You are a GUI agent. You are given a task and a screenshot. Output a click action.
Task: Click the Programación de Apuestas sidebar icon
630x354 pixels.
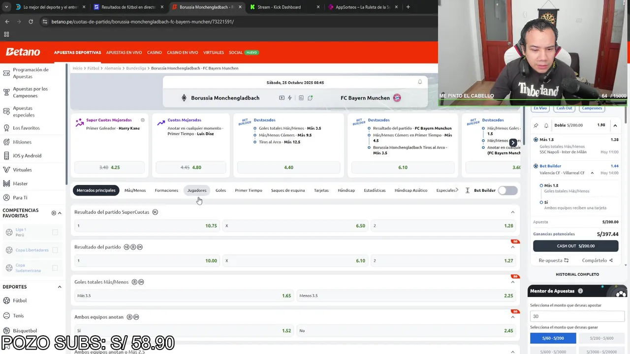[x=6, y=73]
